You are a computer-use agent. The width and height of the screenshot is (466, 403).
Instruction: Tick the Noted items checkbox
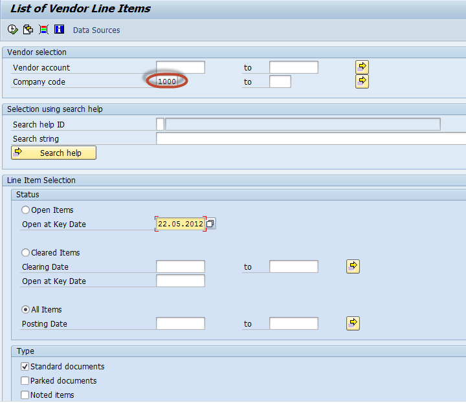25,395
